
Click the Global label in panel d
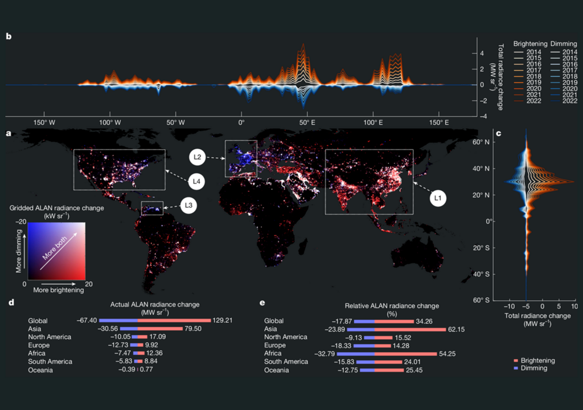[x=37, y=321]
